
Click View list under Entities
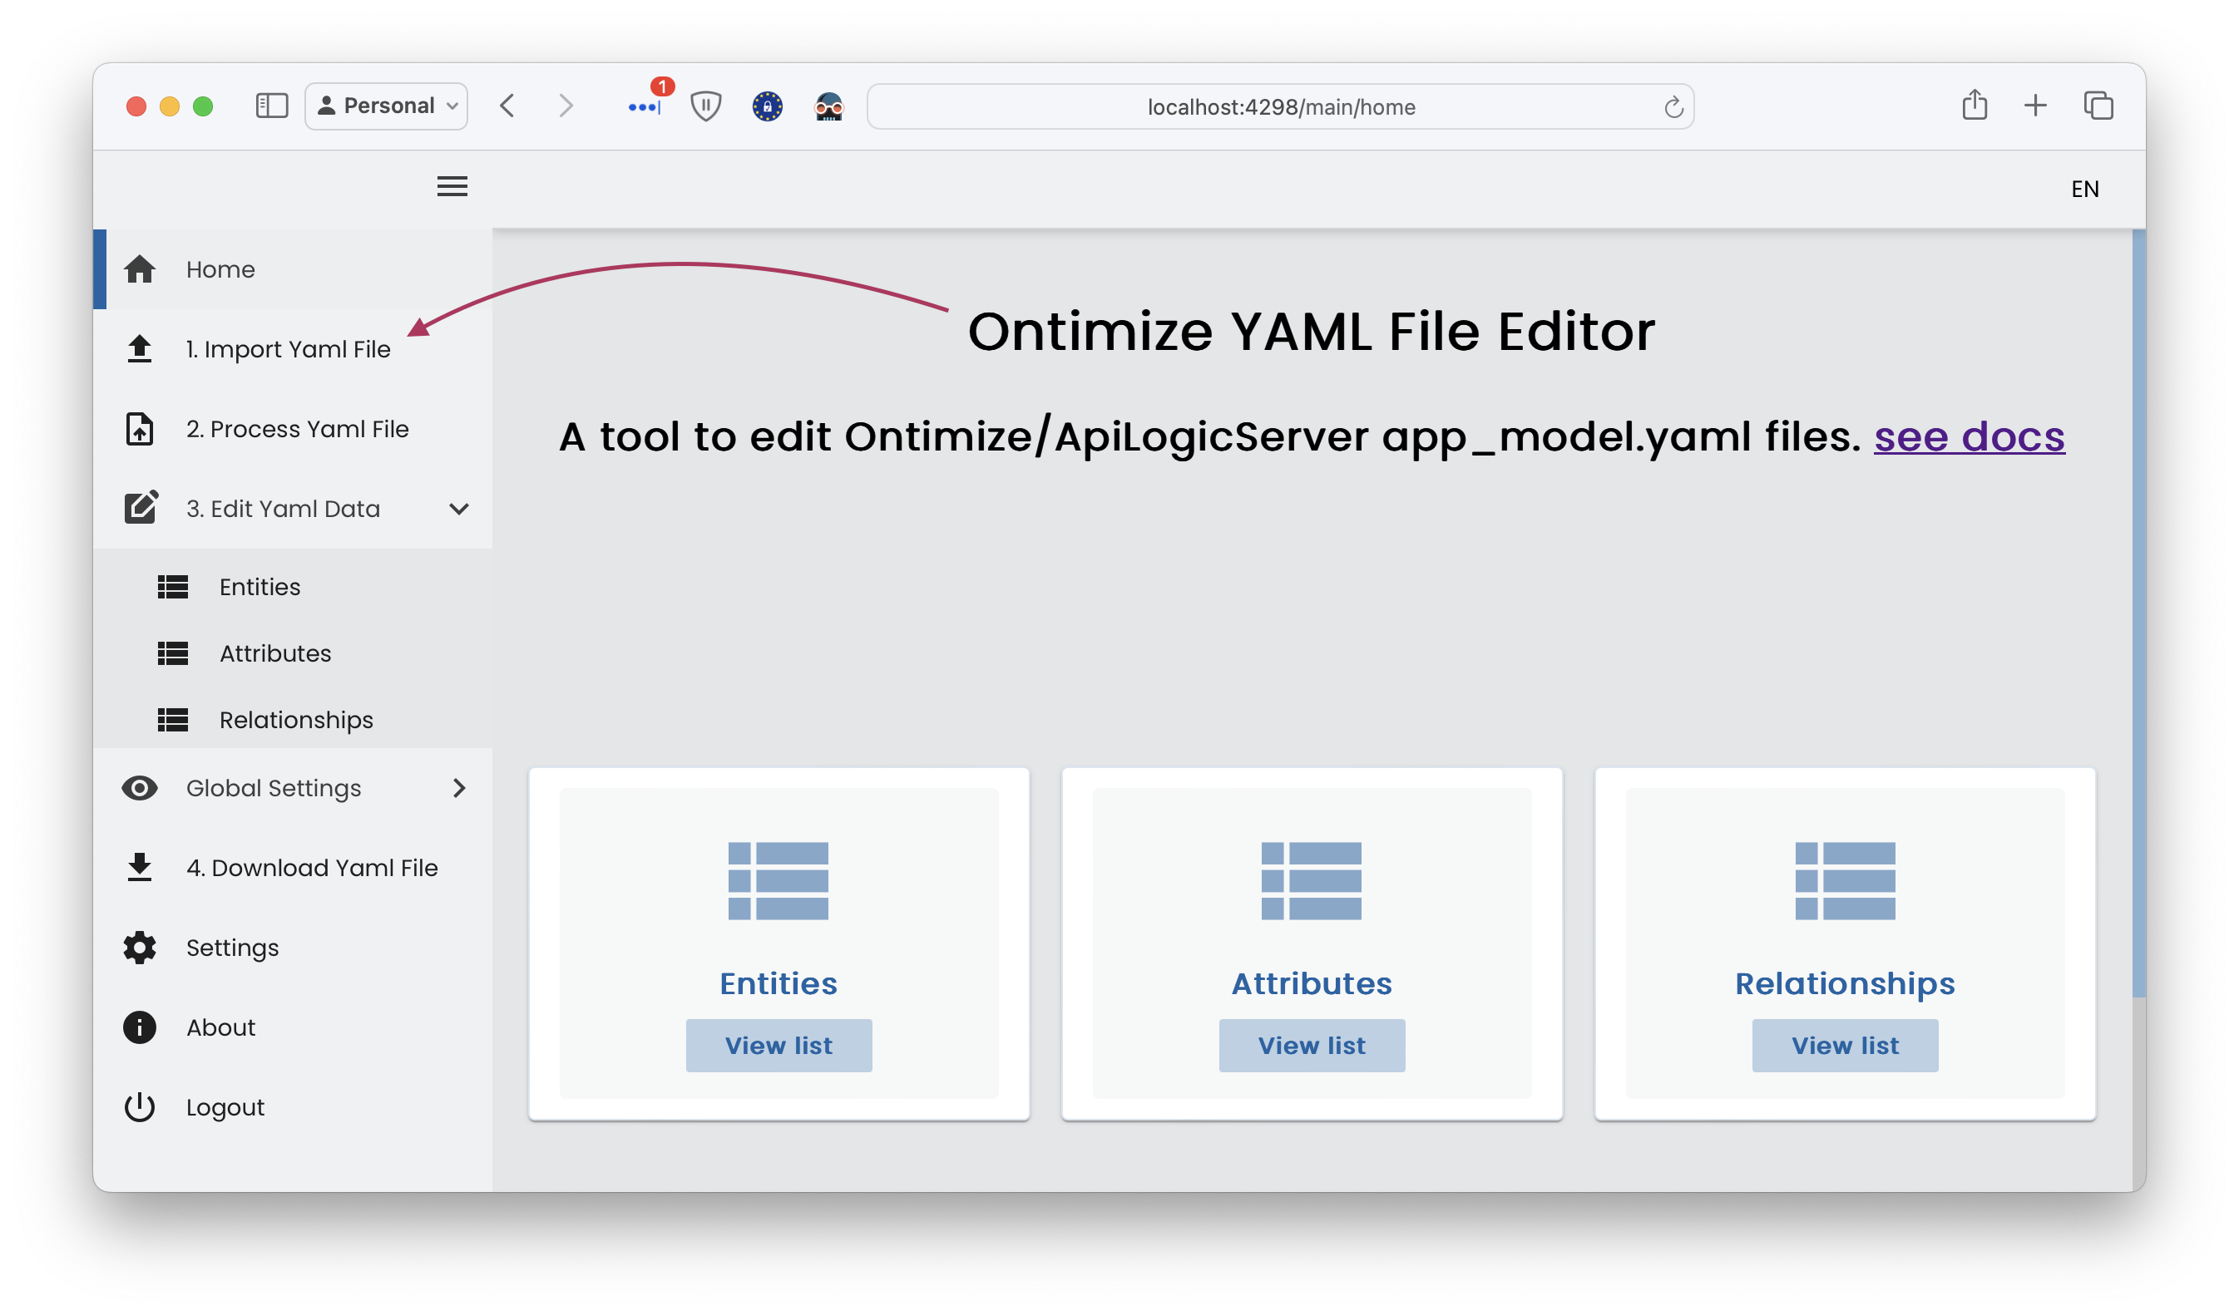click(778, 1045)
